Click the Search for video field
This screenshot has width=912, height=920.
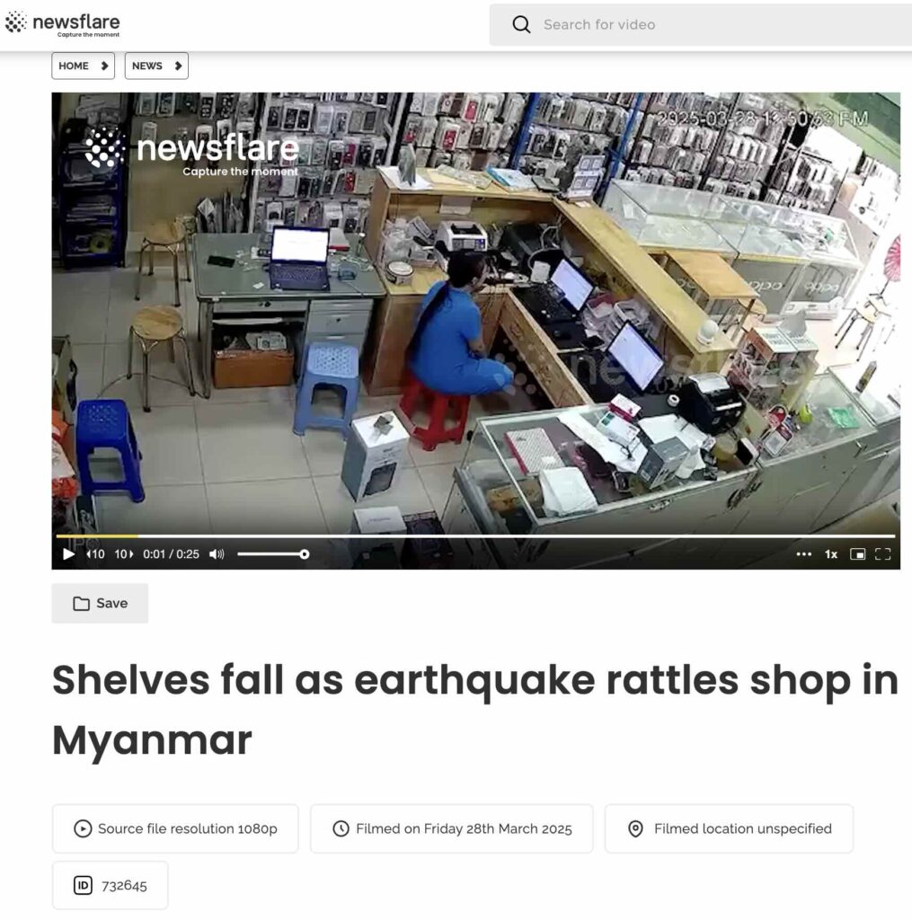(x=701, y=24)
